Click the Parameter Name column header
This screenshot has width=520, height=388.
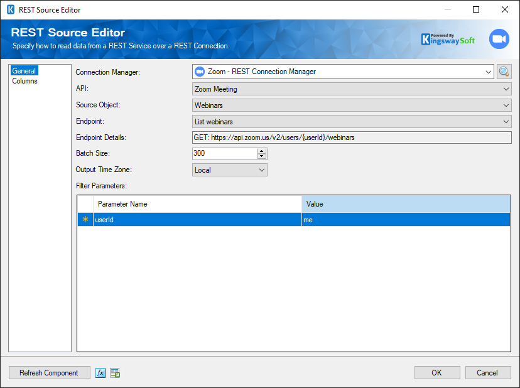pyautogui.click(x=197, y=204)
